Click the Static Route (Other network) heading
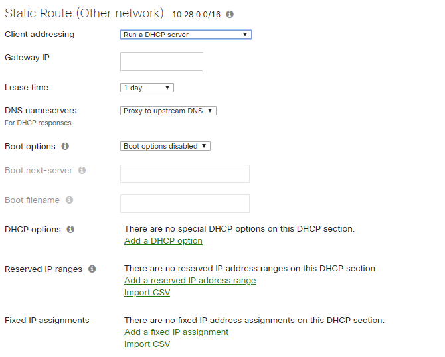The width and height of the screenshot is (445, 357). point(84,13)
